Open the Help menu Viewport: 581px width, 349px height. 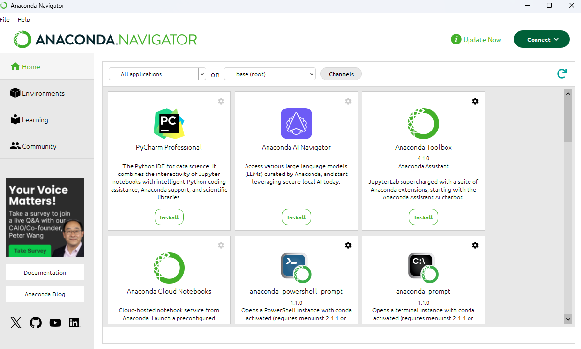click(x=23, y=19)
